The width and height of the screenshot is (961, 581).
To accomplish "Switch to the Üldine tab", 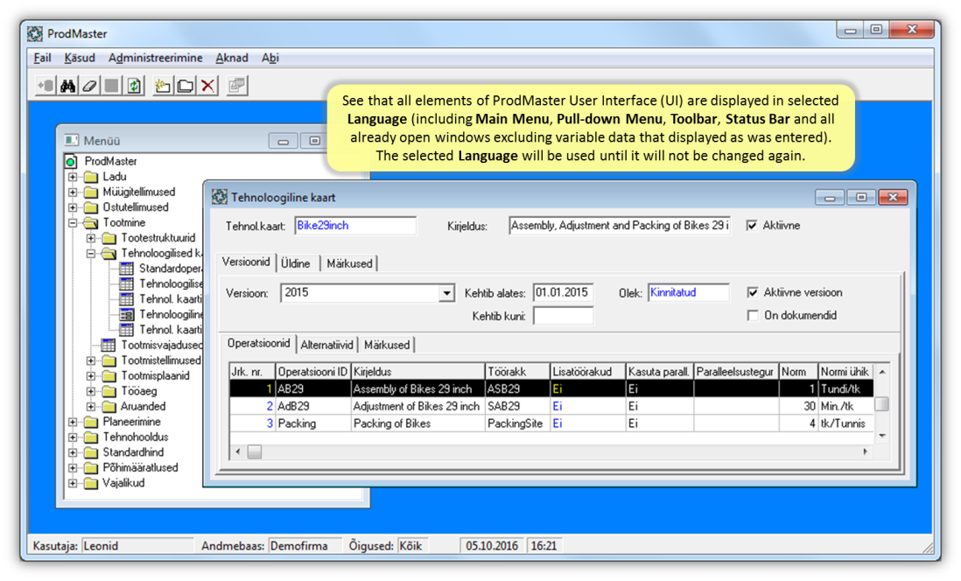I will (x=296, y=263).
